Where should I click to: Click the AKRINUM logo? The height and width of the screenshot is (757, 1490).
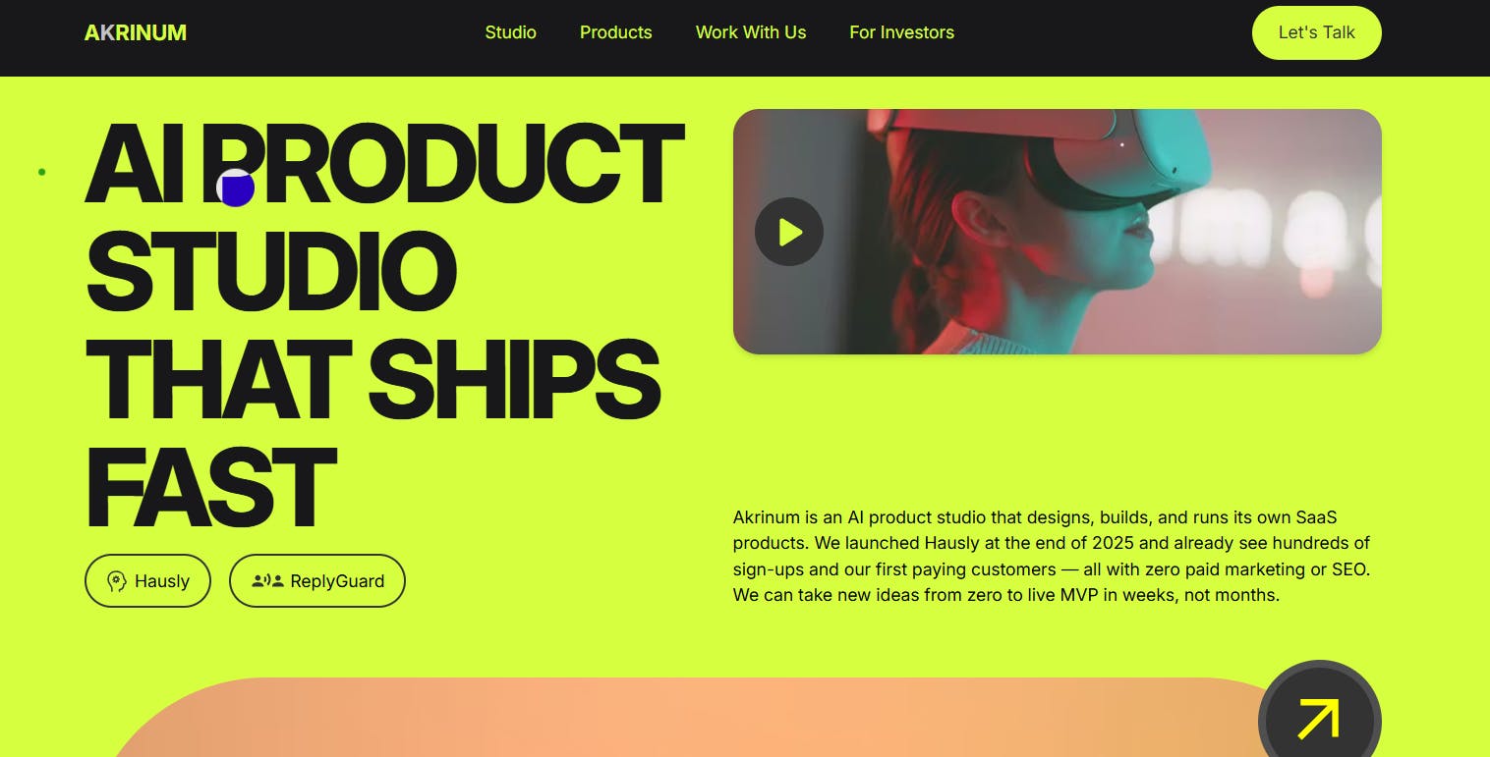[136, 32]
